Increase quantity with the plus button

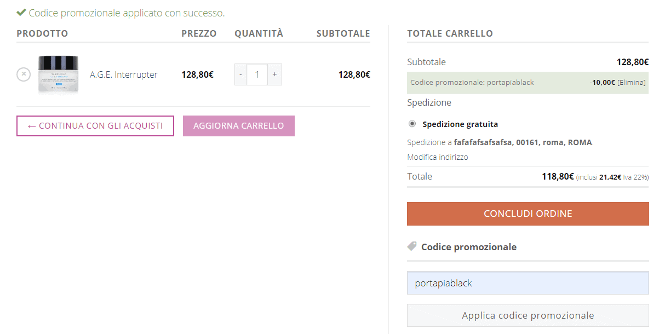tap(274, 74)
